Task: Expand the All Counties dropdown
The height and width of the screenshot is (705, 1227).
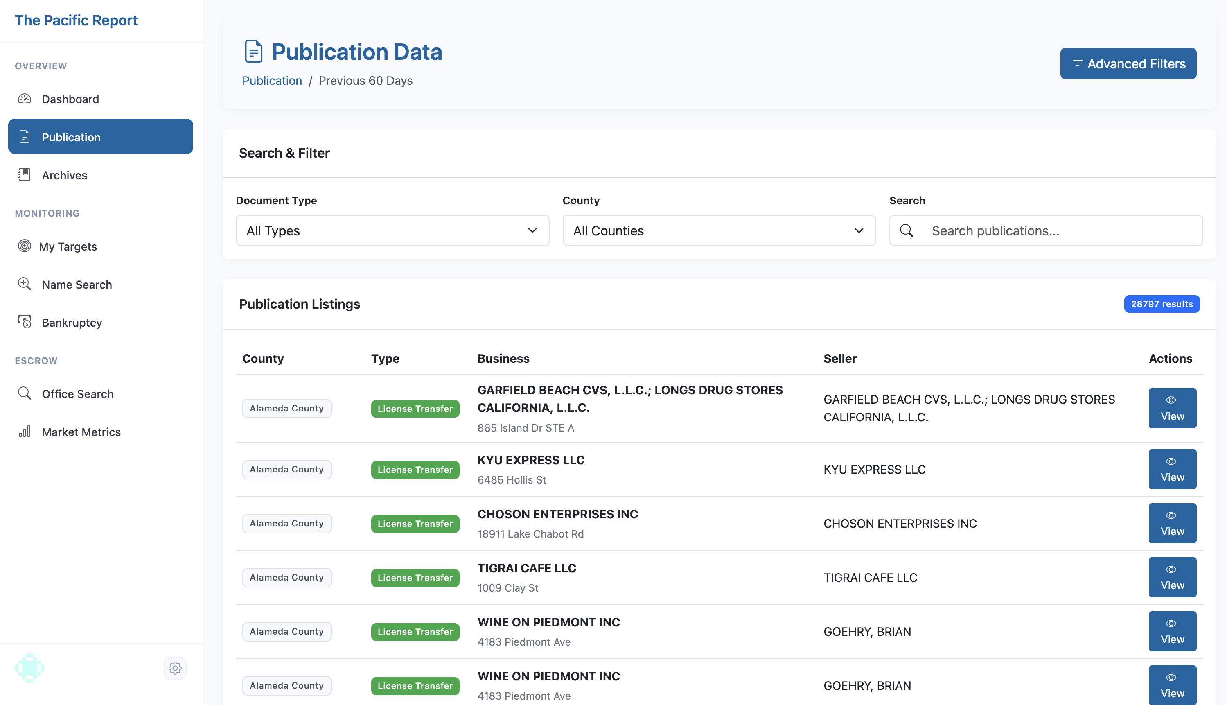Action: [x=719, y=230]
